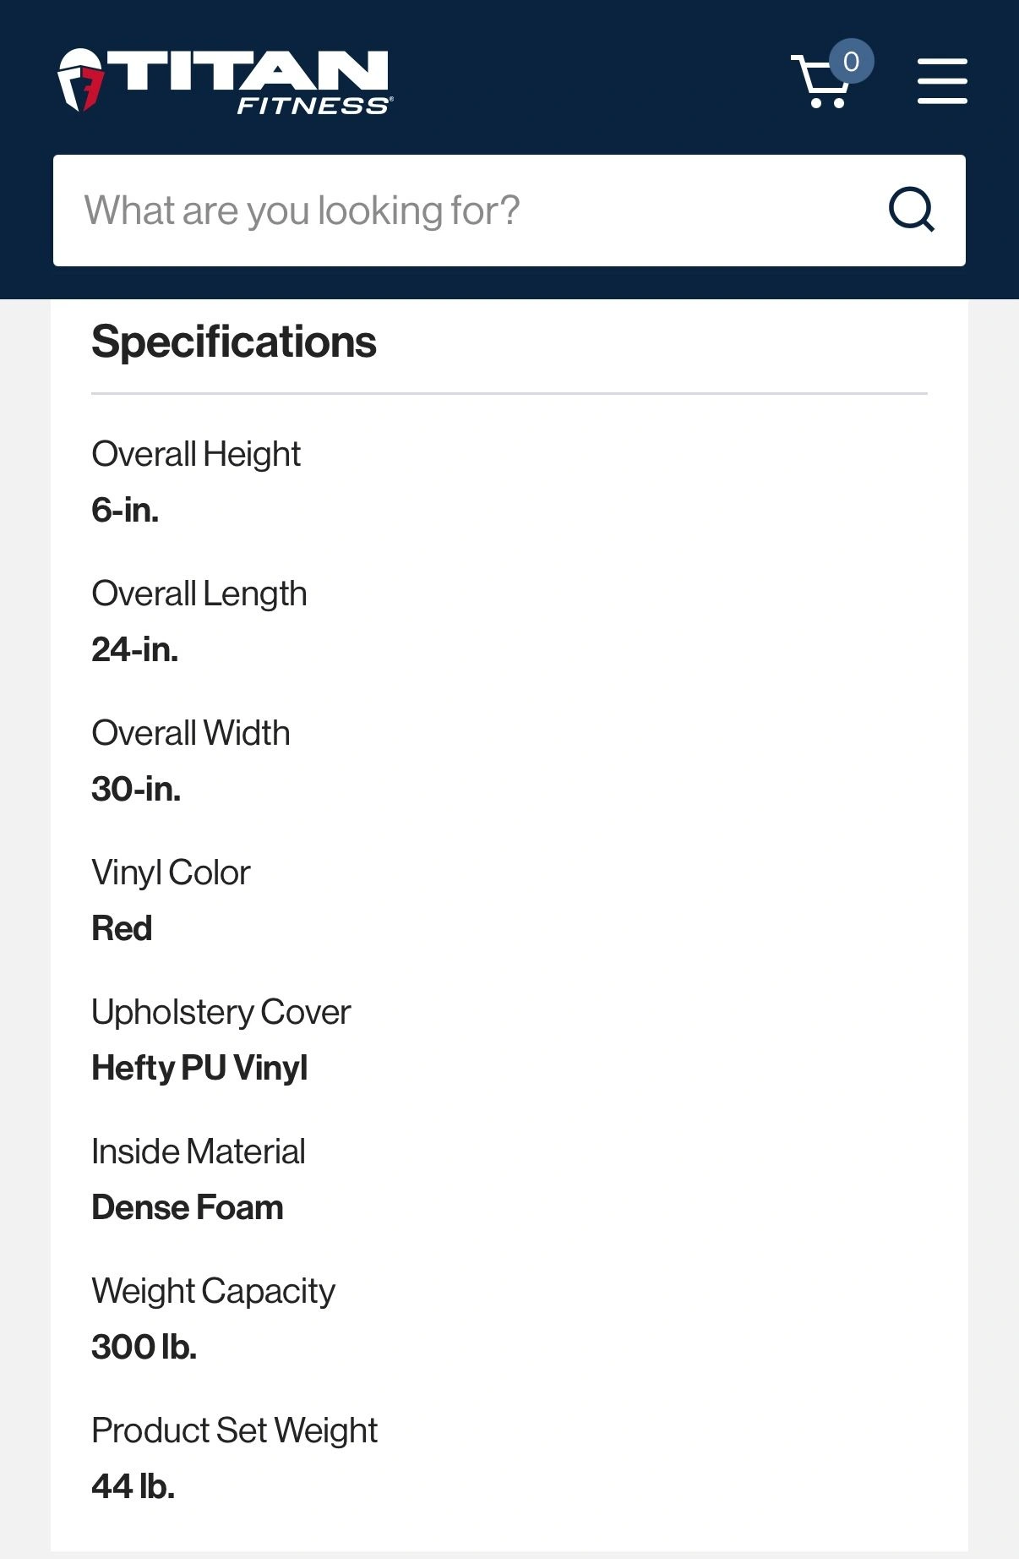Click the Overall Height label
This screenshot has width=1019, height=1559.
pos(196,454)
